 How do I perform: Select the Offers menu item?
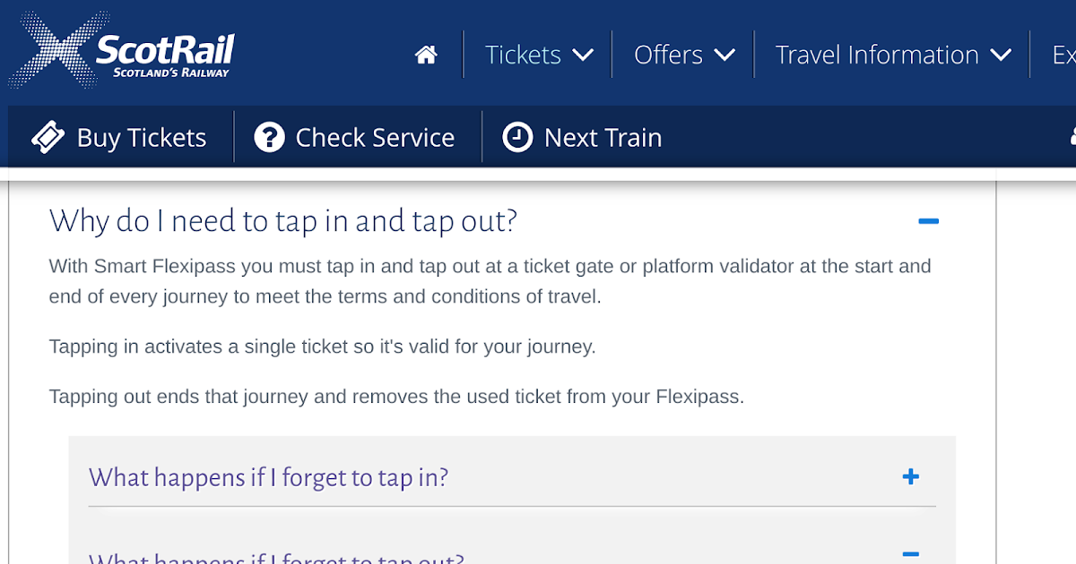668,55
